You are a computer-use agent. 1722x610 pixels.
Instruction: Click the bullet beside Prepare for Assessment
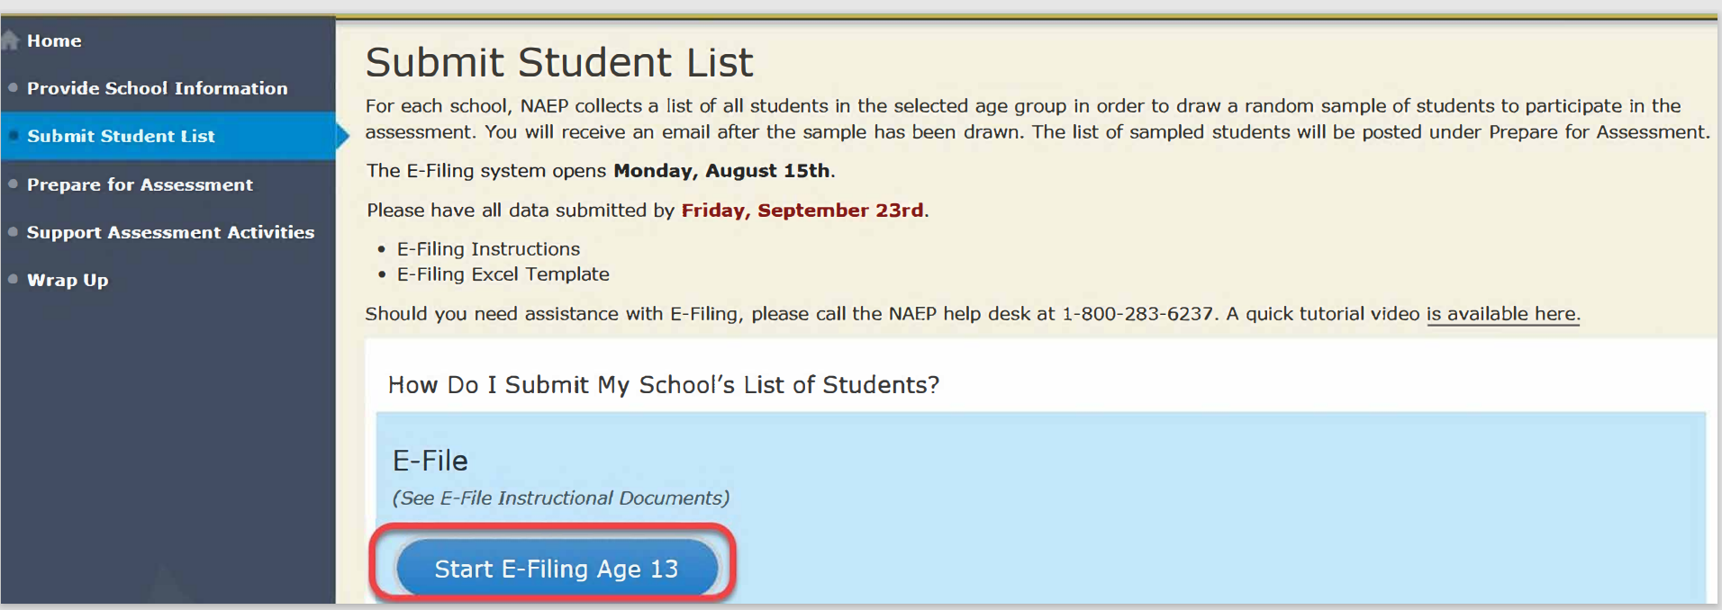coord(13,184)
